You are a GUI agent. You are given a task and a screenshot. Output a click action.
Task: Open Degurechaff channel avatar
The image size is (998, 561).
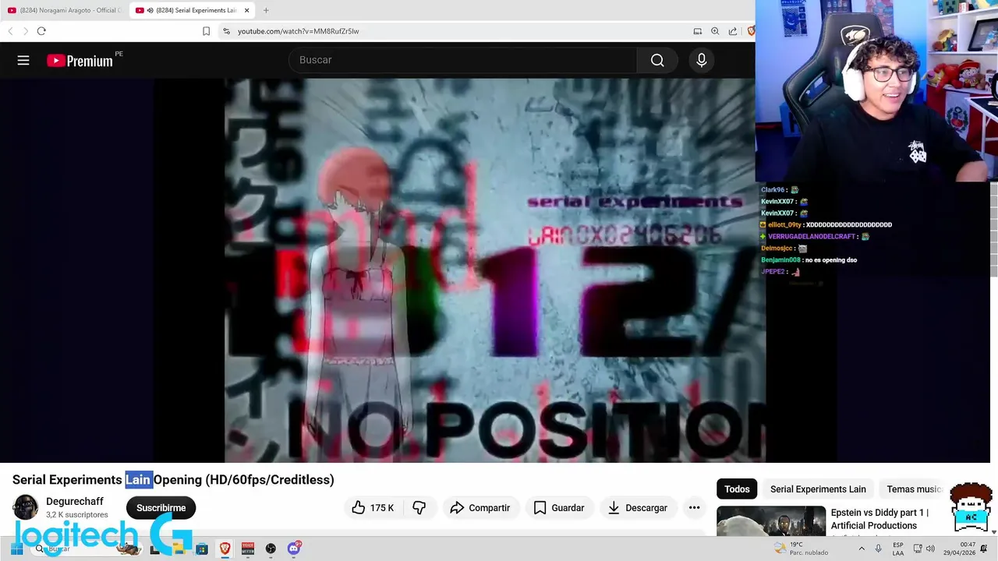(x=25, y=507)
